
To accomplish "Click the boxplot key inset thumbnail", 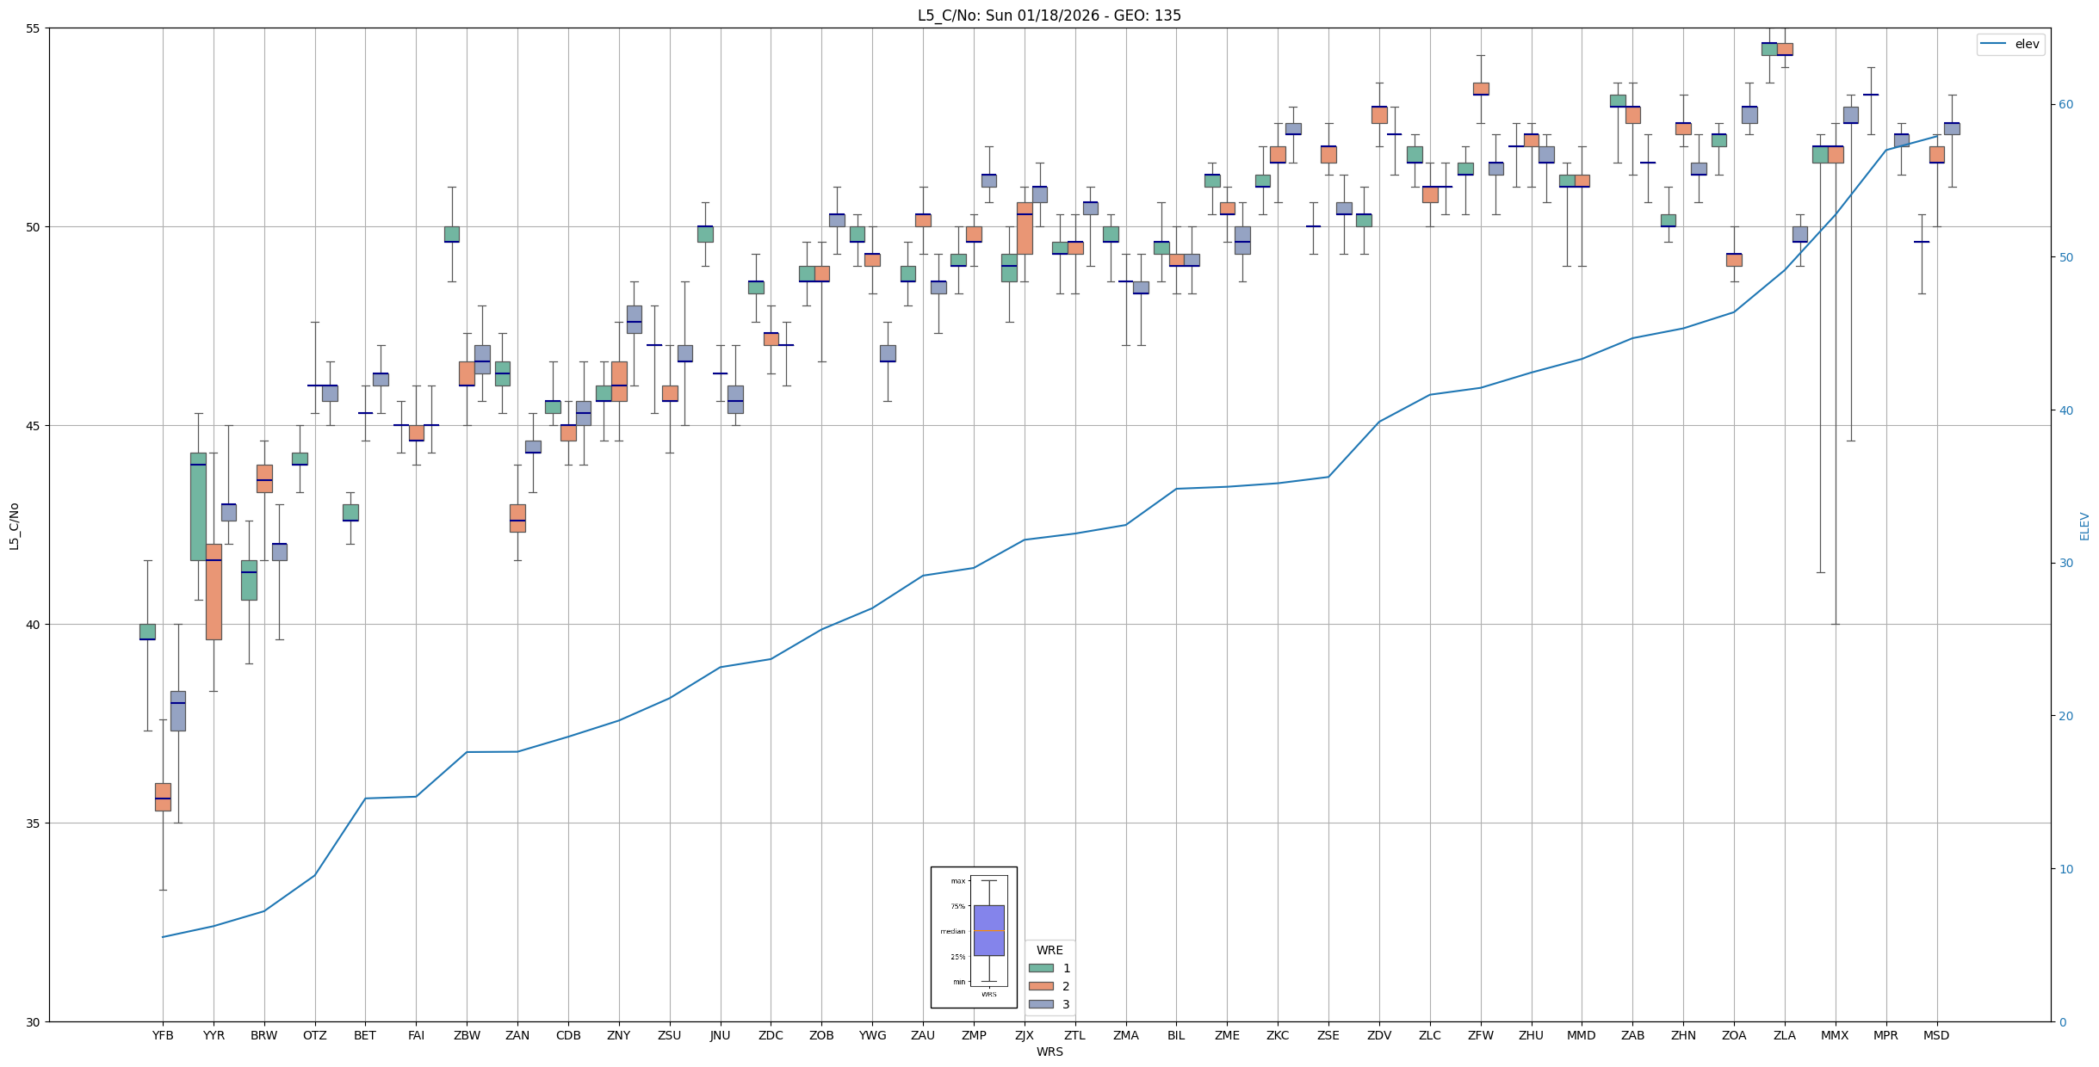I will 974,937.
